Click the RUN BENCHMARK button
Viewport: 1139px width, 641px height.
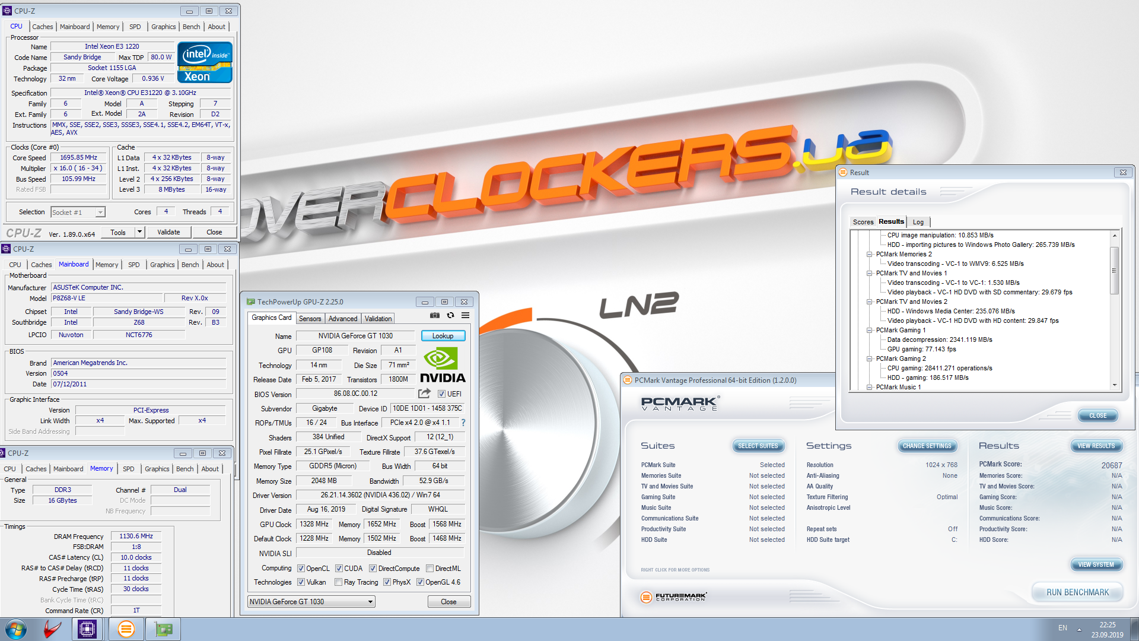[x=1077, y=592]
